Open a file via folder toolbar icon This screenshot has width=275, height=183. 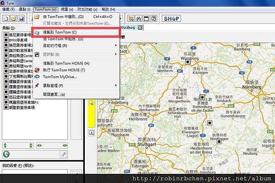point(14,18)
